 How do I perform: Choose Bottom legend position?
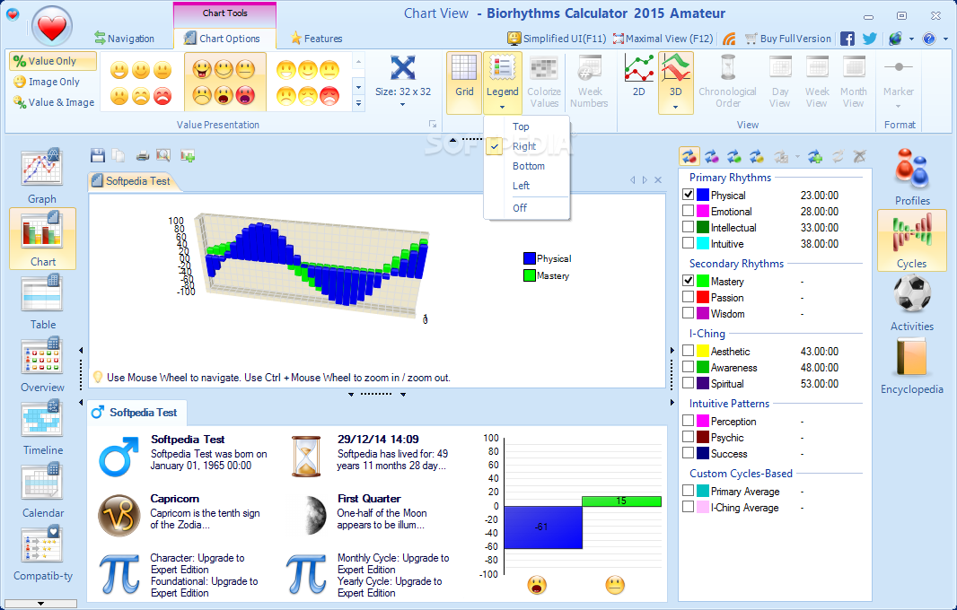[527, 166]
